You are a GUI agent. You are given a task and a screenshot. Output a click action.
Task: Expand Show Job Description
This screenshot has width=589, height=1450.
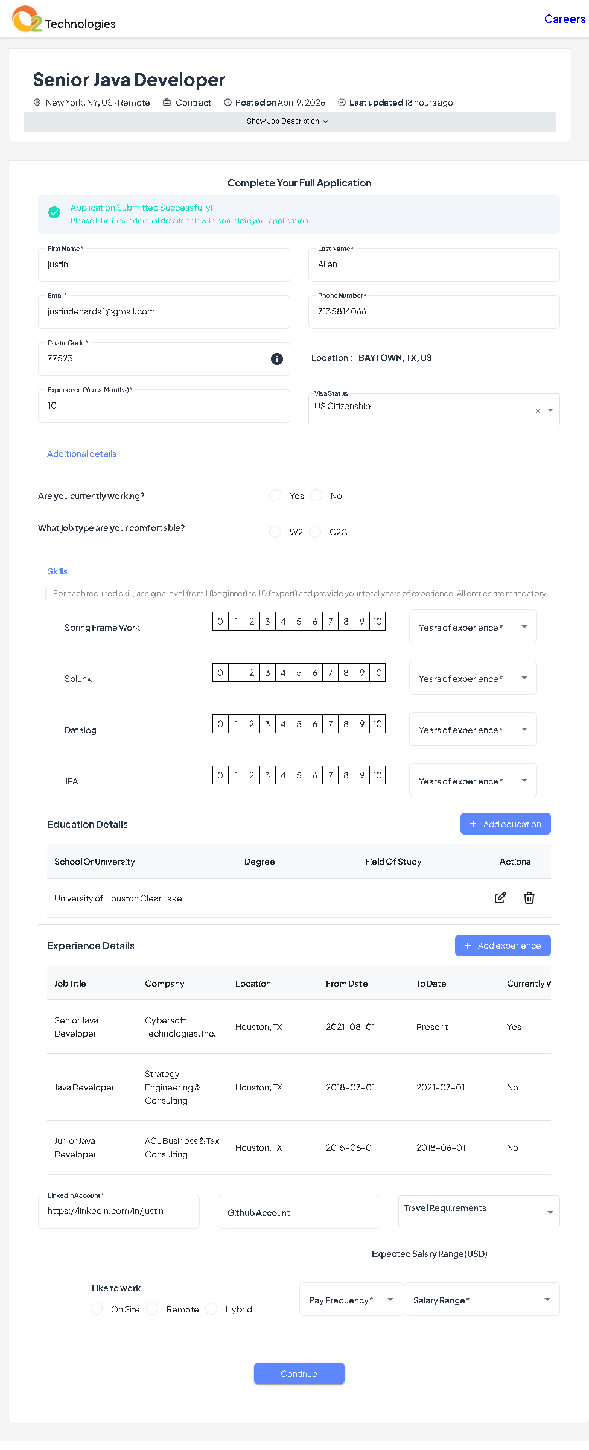(x=290, y=121)
